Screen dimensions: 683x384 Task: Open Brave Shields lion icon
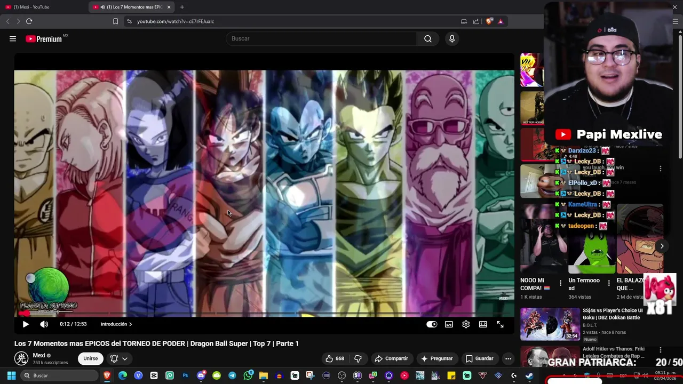click(489, 21)
